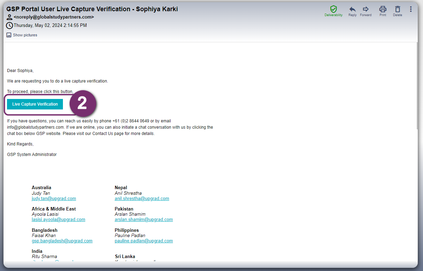Image resolution: width=423 pixels, height=271 pixels.
Task: Email anil.shrestha@upgrad.com in Nepal
Action: click(x=142, y=199)
